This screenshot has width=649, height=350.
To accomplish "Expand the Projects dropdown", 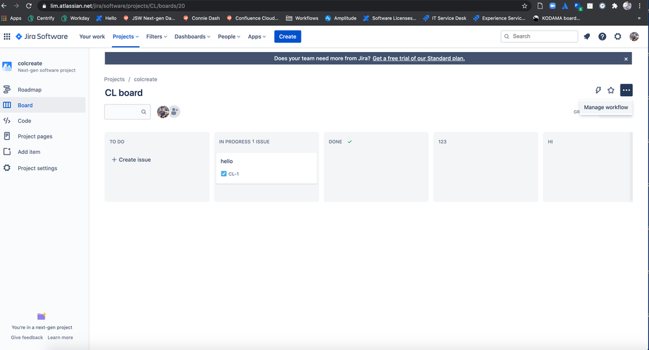I will [x=126, y=36].
